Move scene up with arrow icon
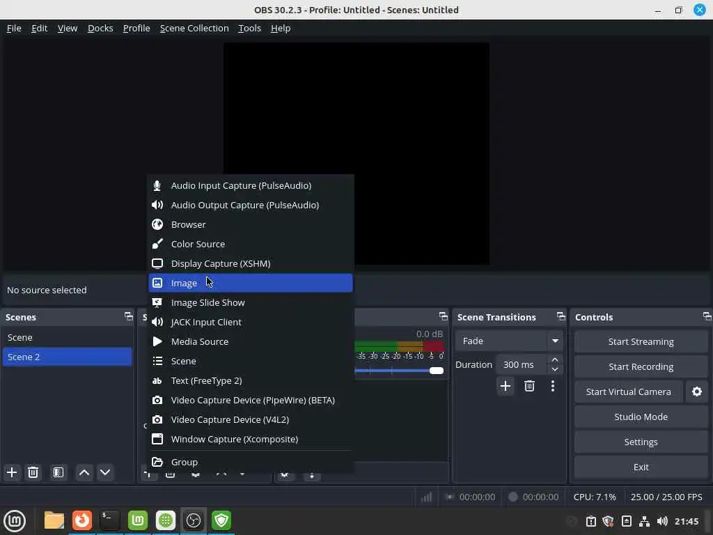This screenshot has width=713, height=535. point(84,472)
